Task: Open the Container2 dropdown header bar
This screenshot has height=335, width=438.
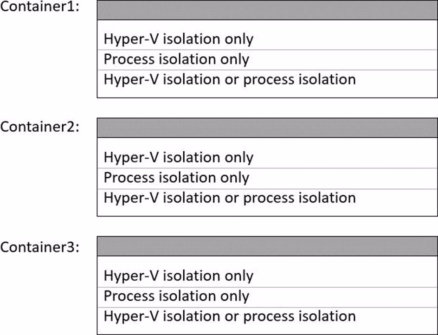Action: point(267,128)
